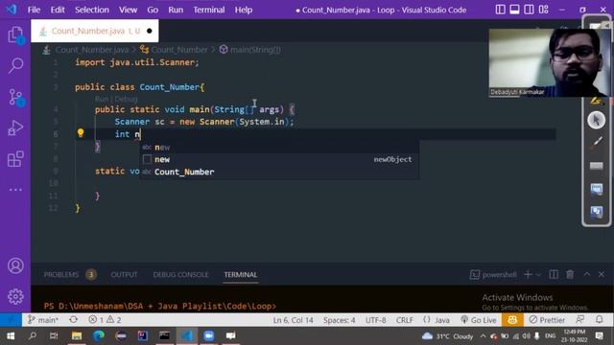Viewport: 614px width, 345px height.
Task: Kill terminal with trash icon
Action: point(570,275)
